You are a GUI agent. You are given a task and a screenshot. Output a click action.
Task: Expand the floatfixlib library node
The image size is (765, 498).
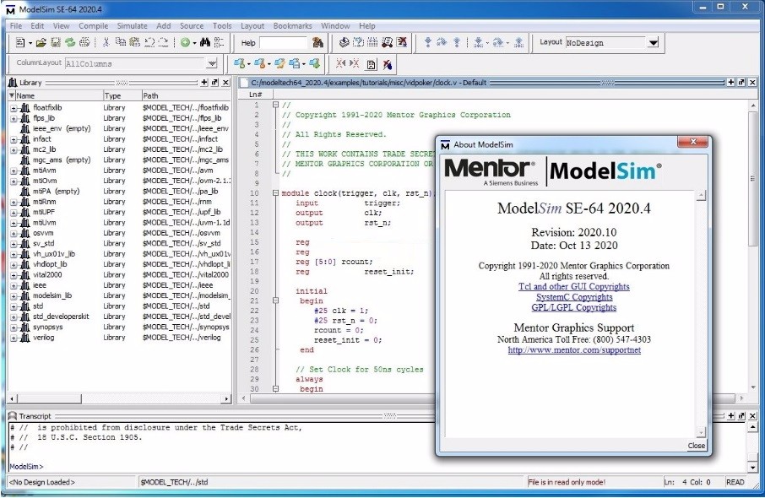coord(14,108)
